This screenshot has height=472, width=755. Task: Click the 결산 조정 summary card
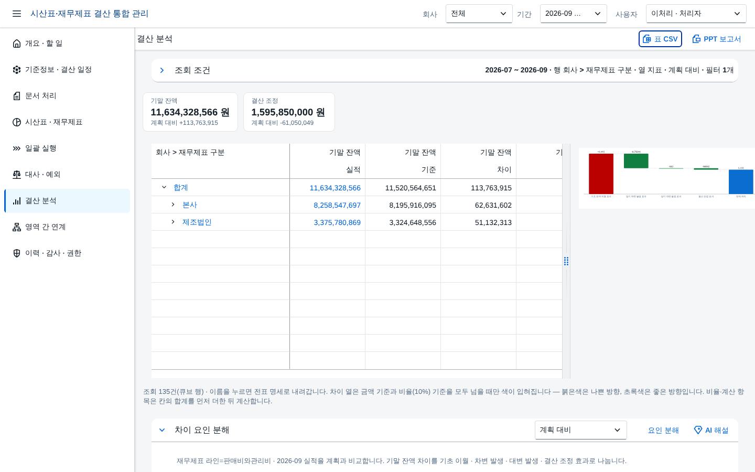(x=289, y=112)
